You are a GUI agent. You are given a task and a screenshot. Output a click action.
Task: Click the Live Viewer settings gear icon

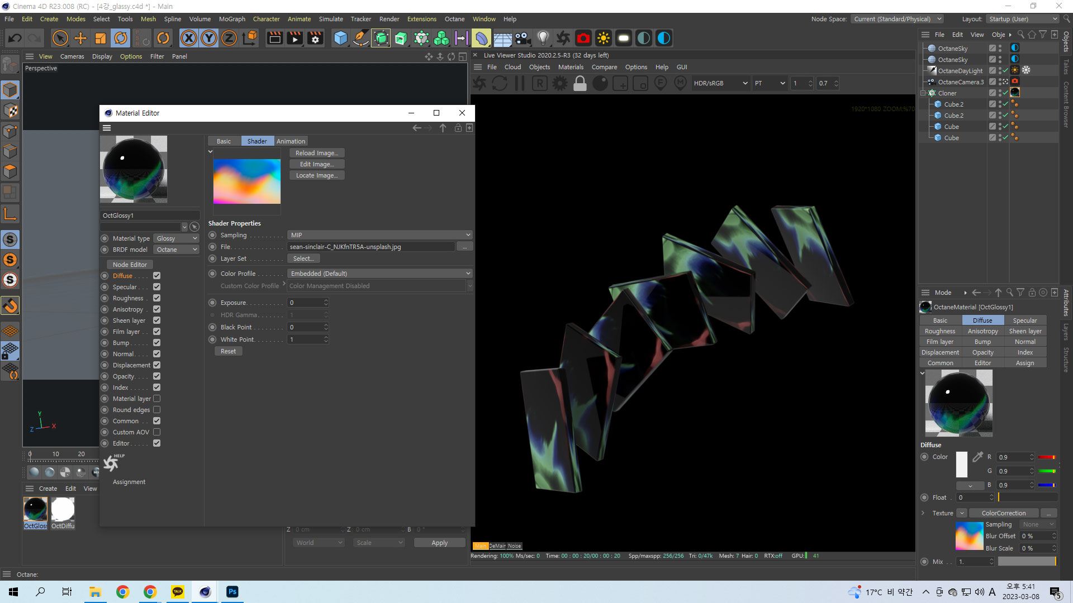click(x=559, y=83)
